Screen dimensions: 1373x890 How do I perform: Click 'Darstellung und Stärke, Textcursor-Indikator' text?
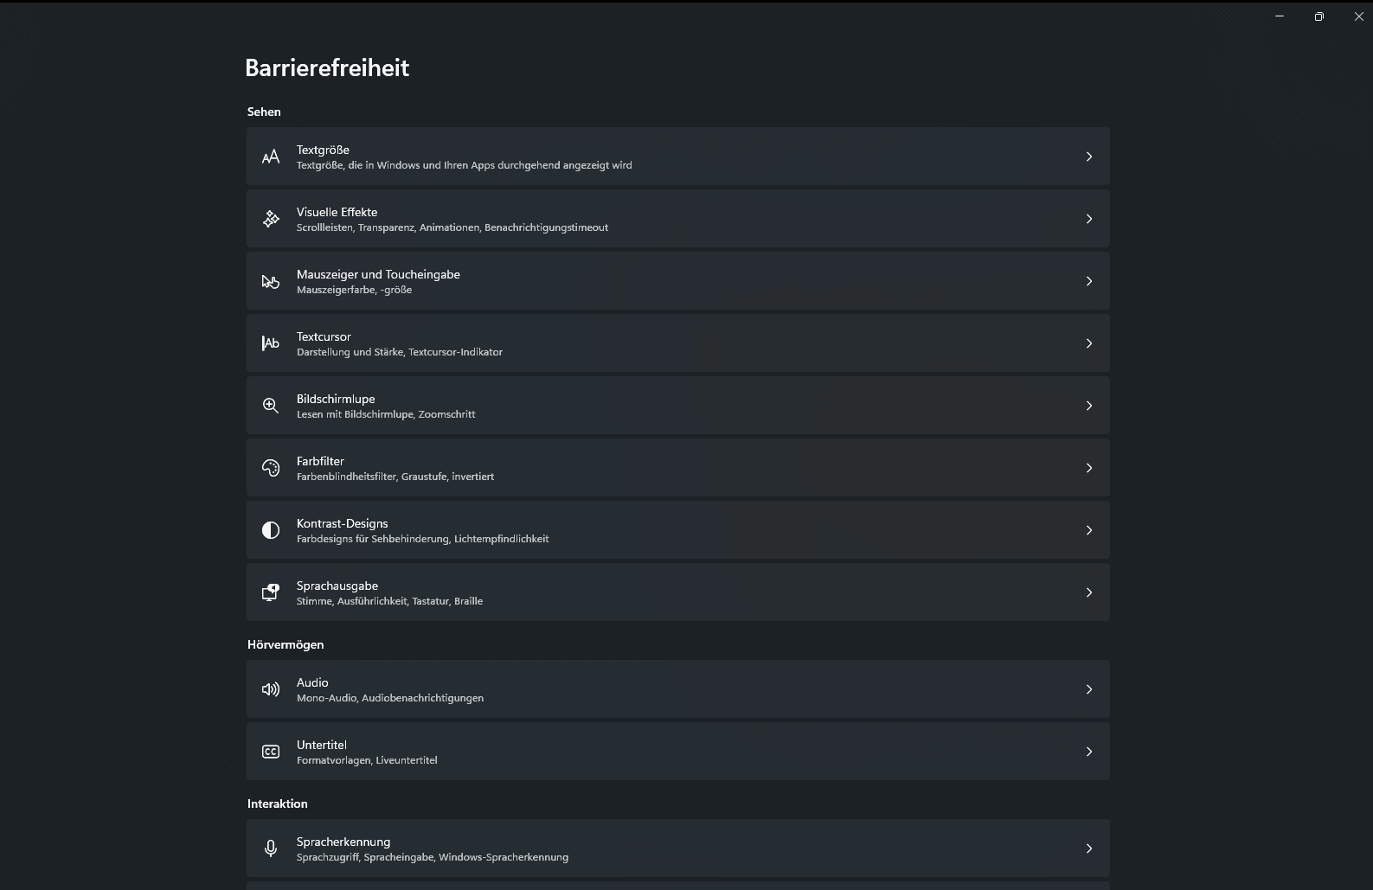pyautogui.click(x=400, y=352)
